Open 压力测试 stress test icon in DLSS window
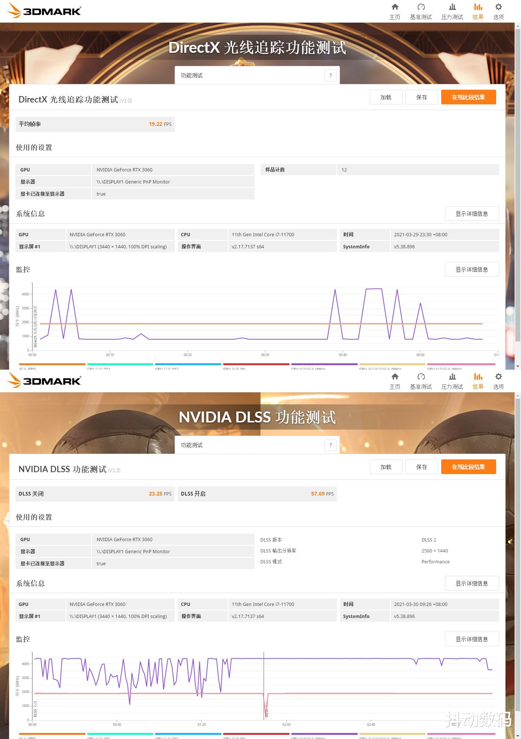Viewport: 521px width, 739px height. tap(452, 381)
